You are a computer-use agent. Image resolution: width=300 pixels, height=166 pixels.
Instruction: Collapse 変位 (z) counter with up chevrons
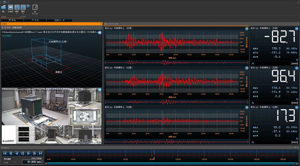(253, 142)
